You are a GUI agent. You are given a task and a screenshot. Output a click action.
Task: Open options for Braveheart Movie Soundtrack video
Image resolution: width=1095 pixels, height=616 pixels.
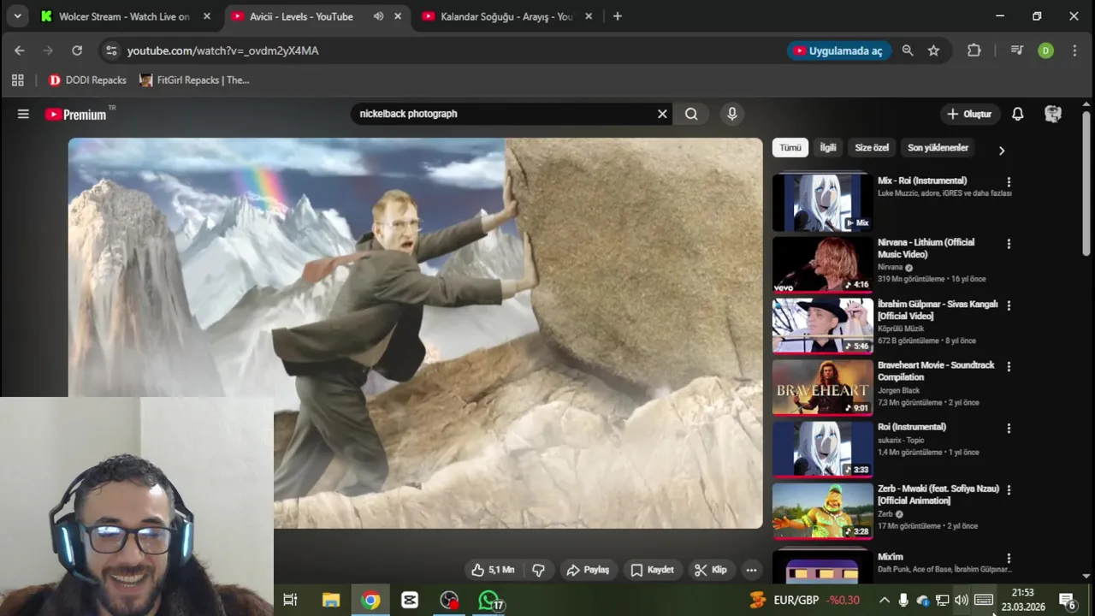point(1009,366)
